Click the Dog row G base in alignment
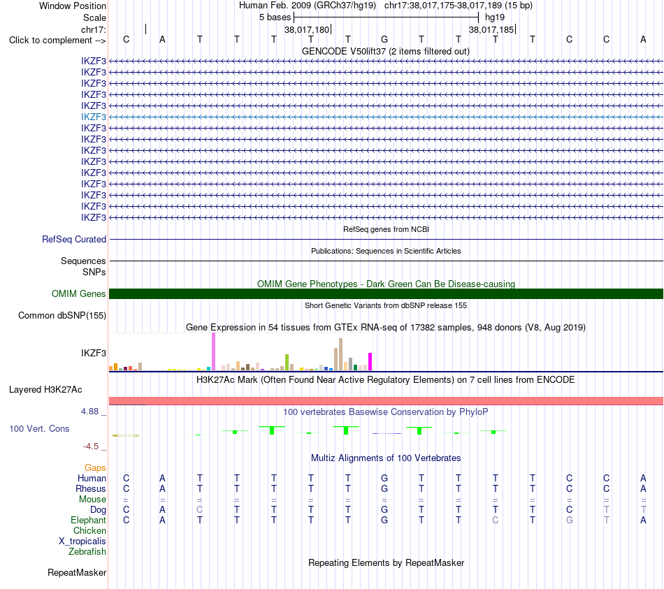 pos(384,509)
